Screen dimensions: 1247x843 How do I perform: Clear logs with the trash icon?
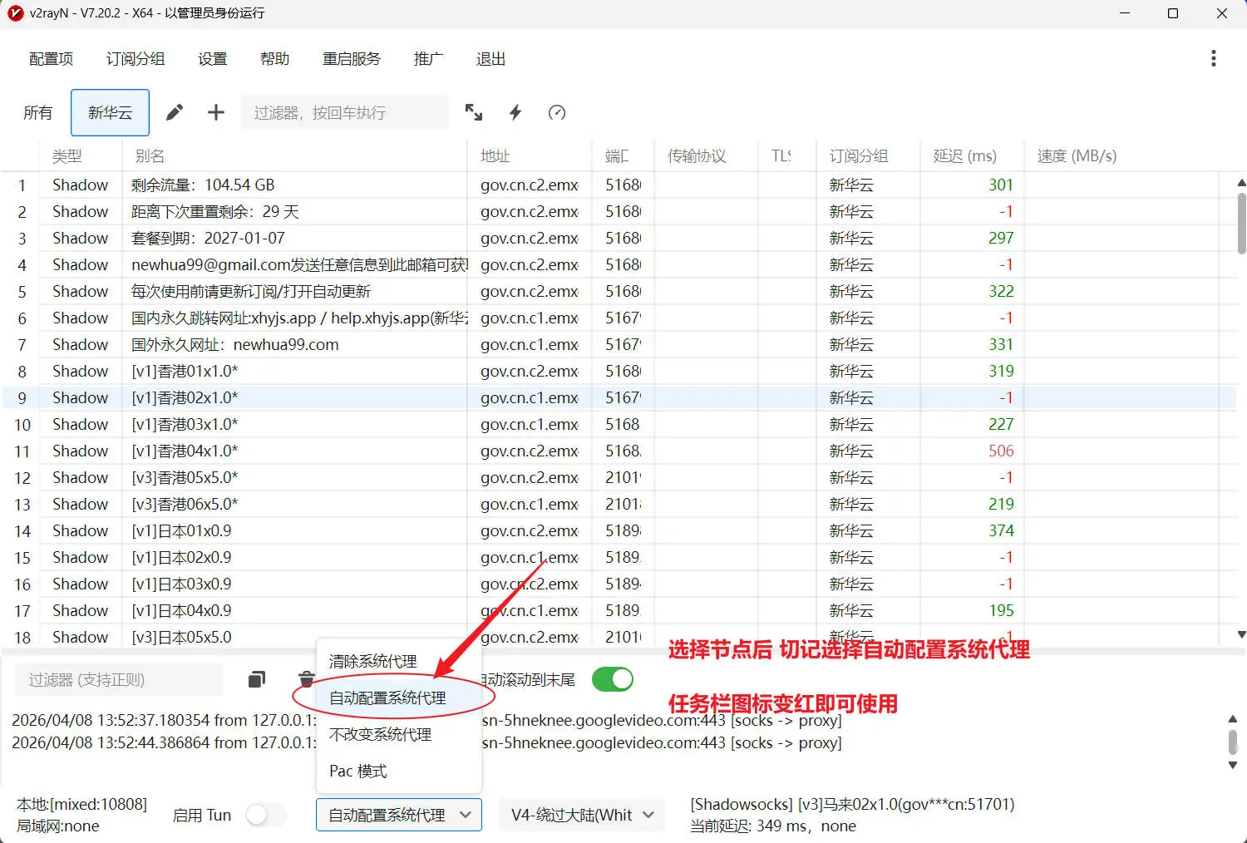[x=305, y=679]
